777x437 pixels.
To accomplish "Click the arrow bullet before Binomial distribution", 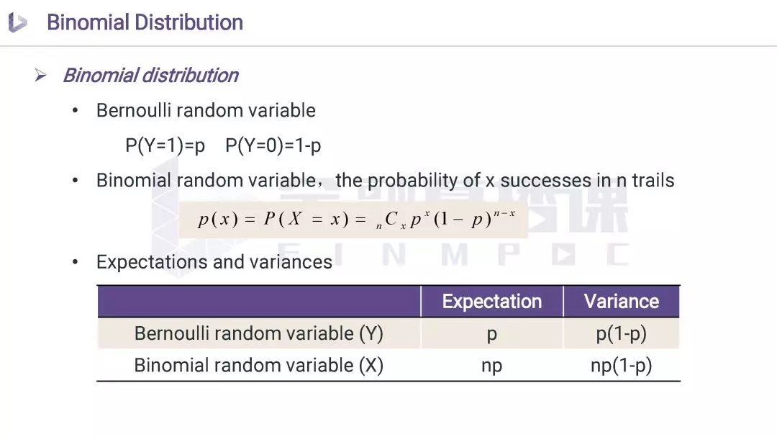I will [40, 76].
